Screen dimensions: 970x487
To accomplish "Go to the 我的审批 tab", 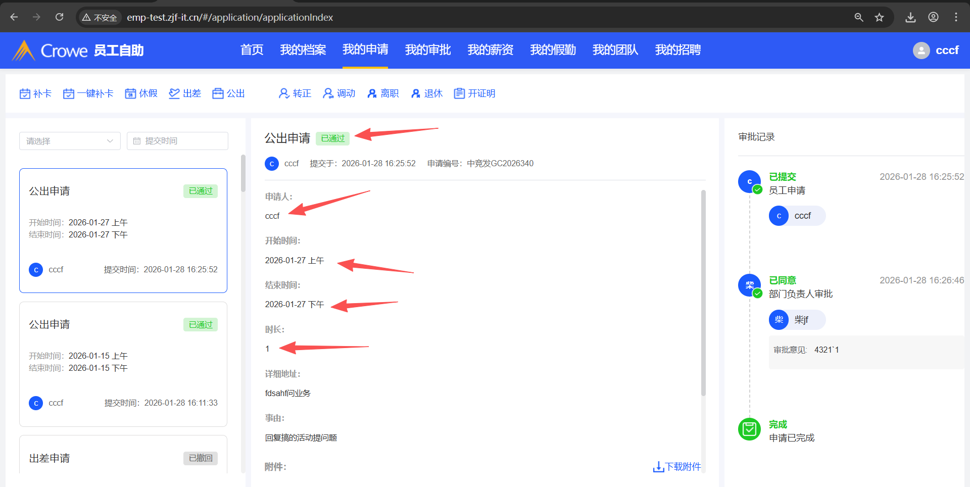I will (428, 50).
